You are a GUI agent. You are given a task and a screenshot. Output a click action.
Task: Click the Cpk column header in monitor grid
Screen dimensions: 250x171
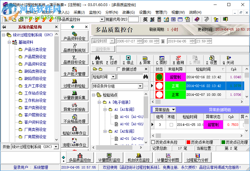pos(234,69)
